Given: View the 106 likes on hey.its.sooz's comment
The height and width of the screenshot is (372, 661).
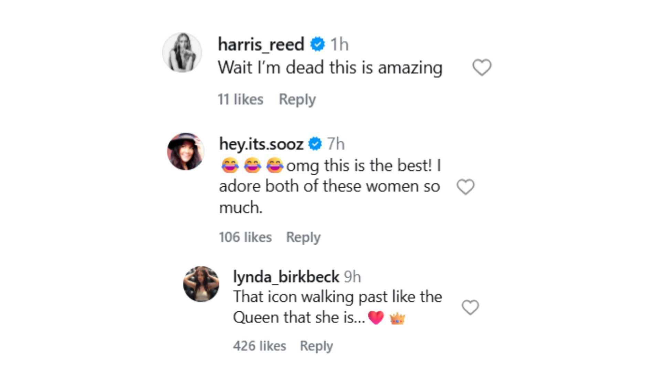Looking at the screenshot, I should click(x=245, y=237).
